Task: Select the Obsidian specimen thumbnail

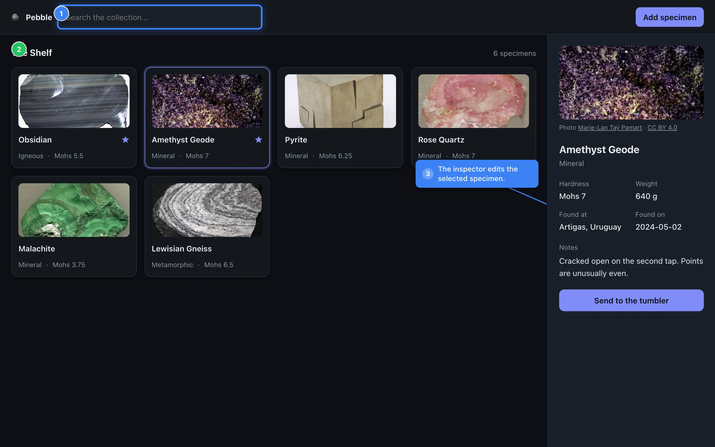Action: (x=74, y=101)
